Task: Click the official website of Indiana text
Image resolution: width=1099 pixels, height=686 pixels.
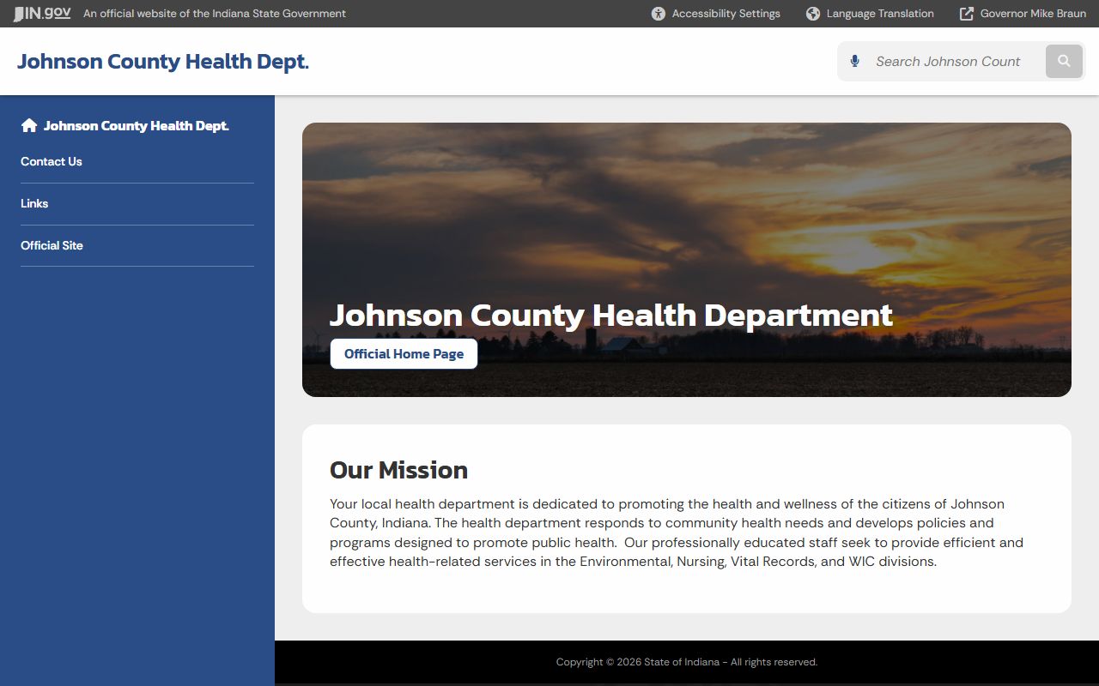Action: click(x=215, y=14)
